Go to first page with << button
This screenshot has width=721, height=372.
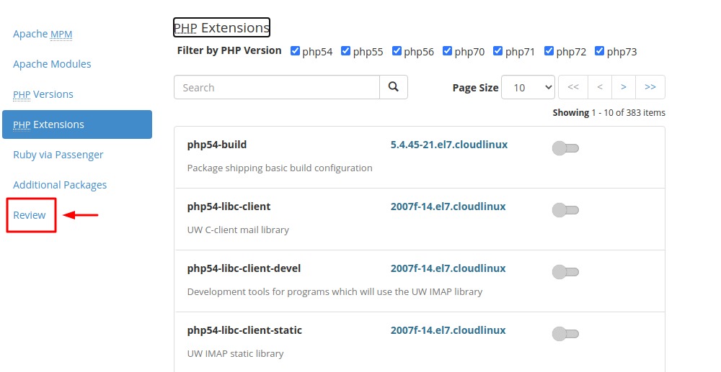pyautogui.click(x=573, y=87)
